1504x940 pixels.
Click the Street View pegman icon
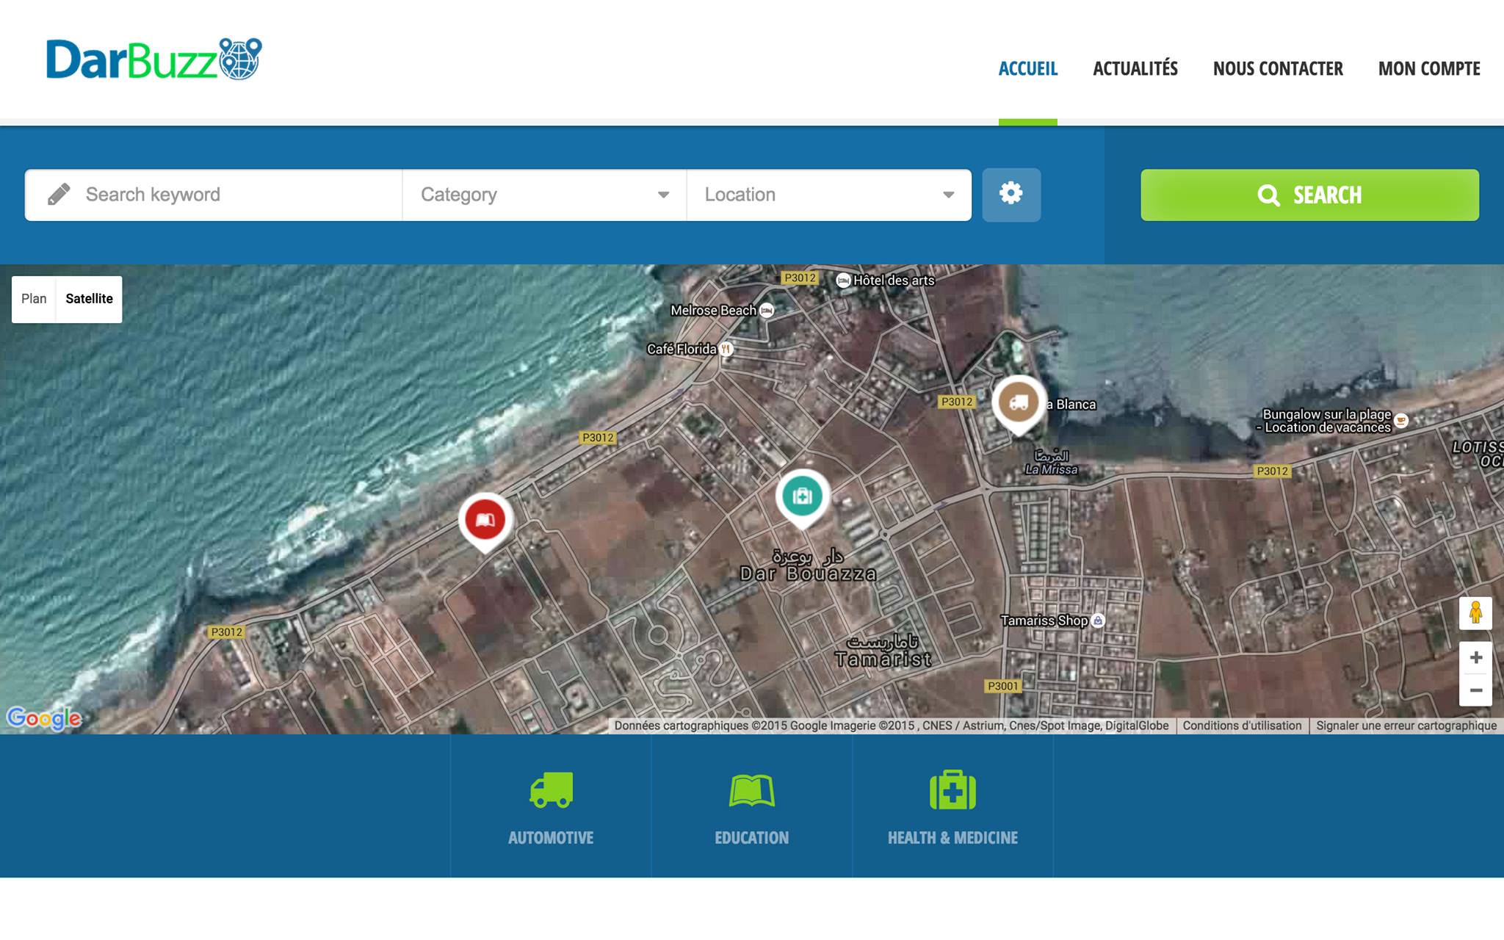click(1475, 613)
